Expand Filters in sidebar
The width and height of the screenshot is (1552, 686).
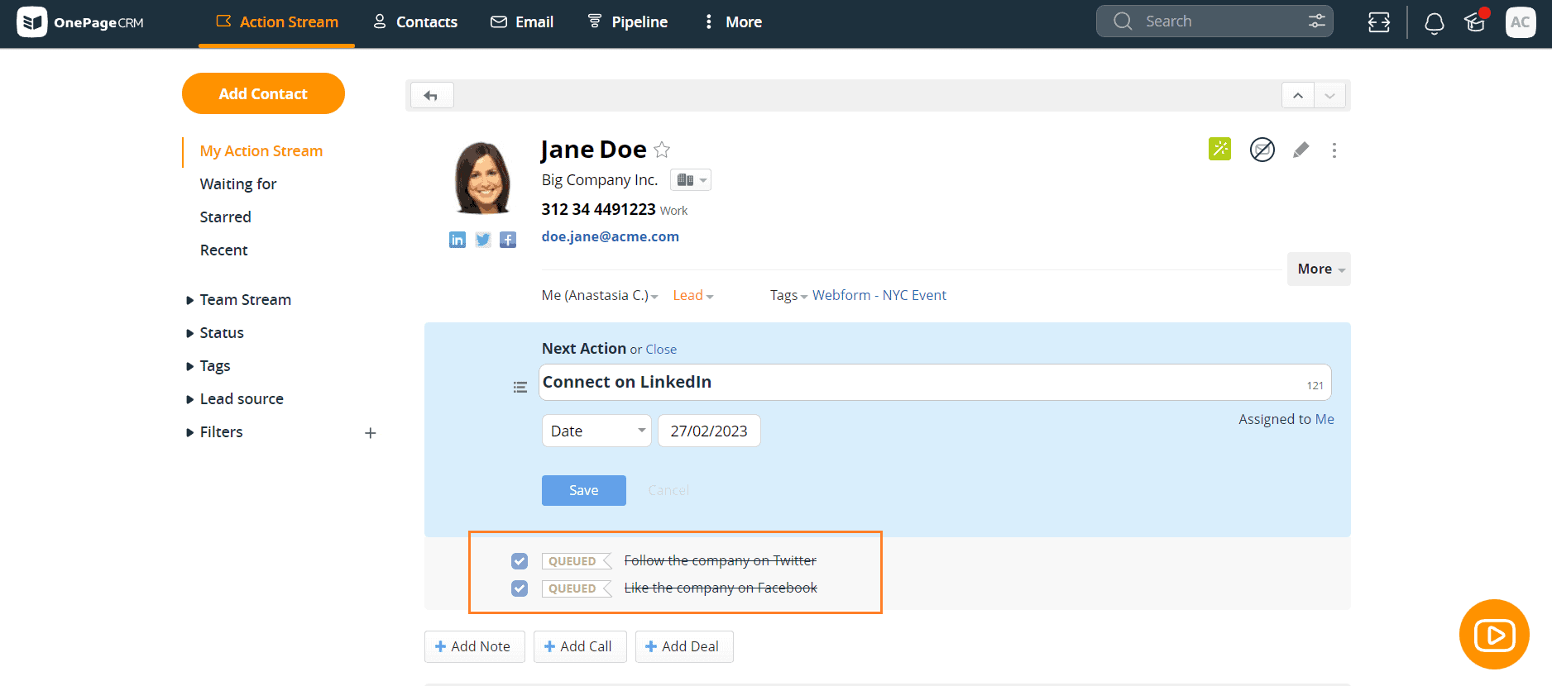214,432
